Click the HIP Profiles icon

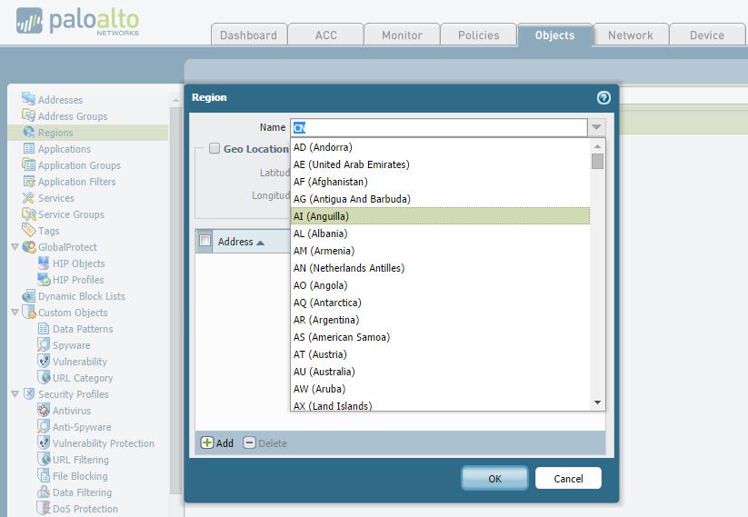44,279
